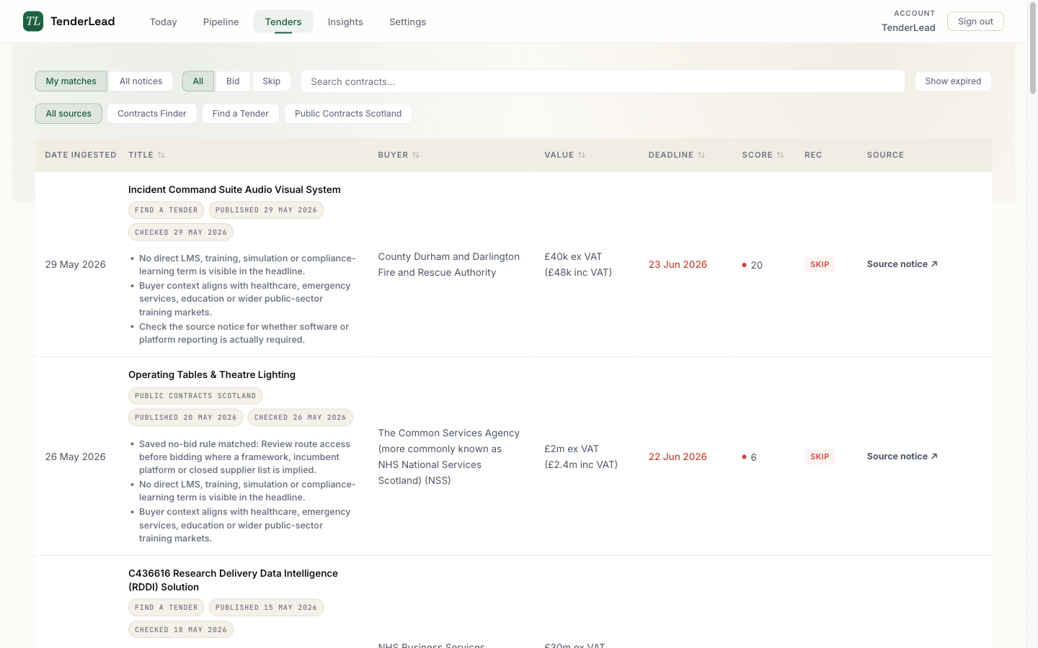Open C436616 Research Delivery Data Intelligence tender
This screenshot has height=648, width=1038.
click(233, 580)
